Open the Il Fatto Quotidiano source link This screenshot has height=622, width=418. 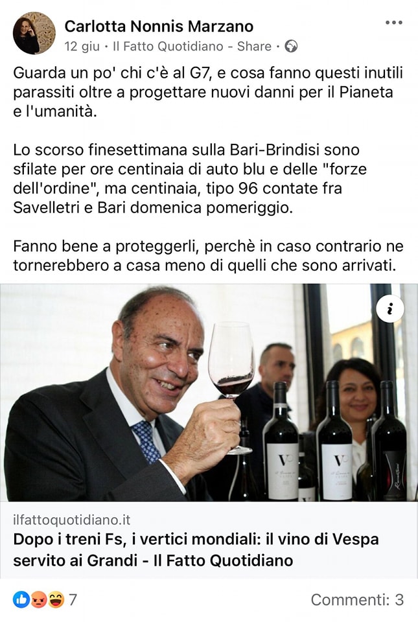168,47
